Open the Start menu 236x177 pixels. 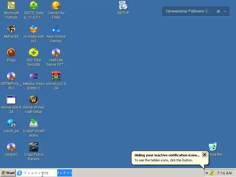pos(8,173)
